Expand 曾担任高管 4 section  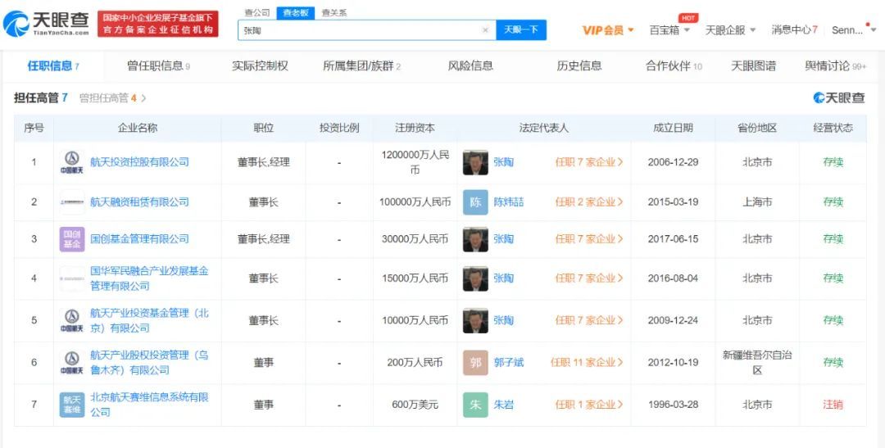pos(113,98)
